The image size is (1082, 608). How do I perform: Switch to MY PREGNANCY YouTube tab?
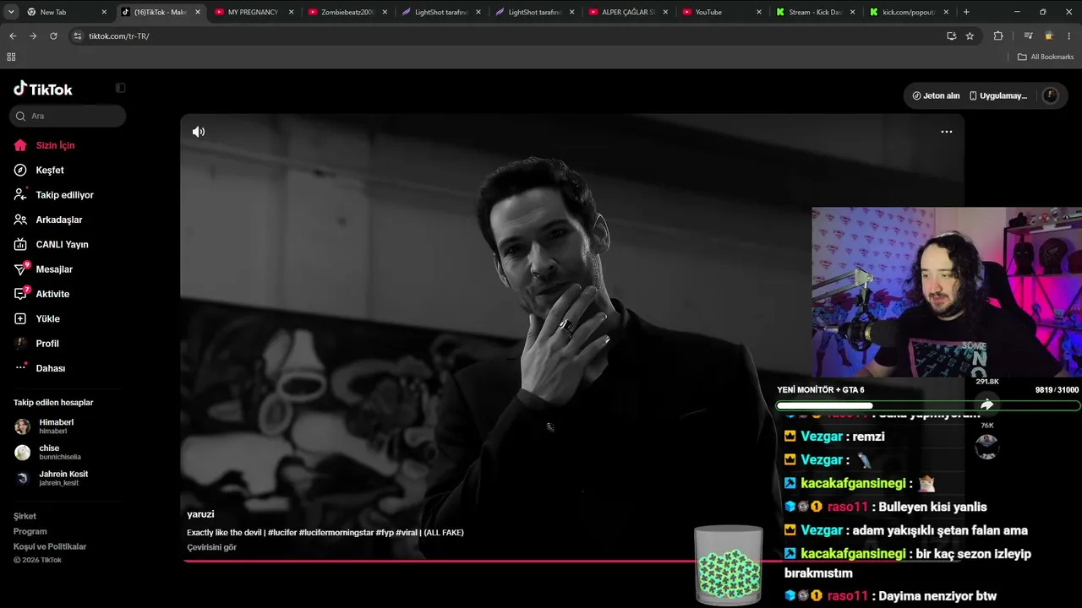[253, 12]
